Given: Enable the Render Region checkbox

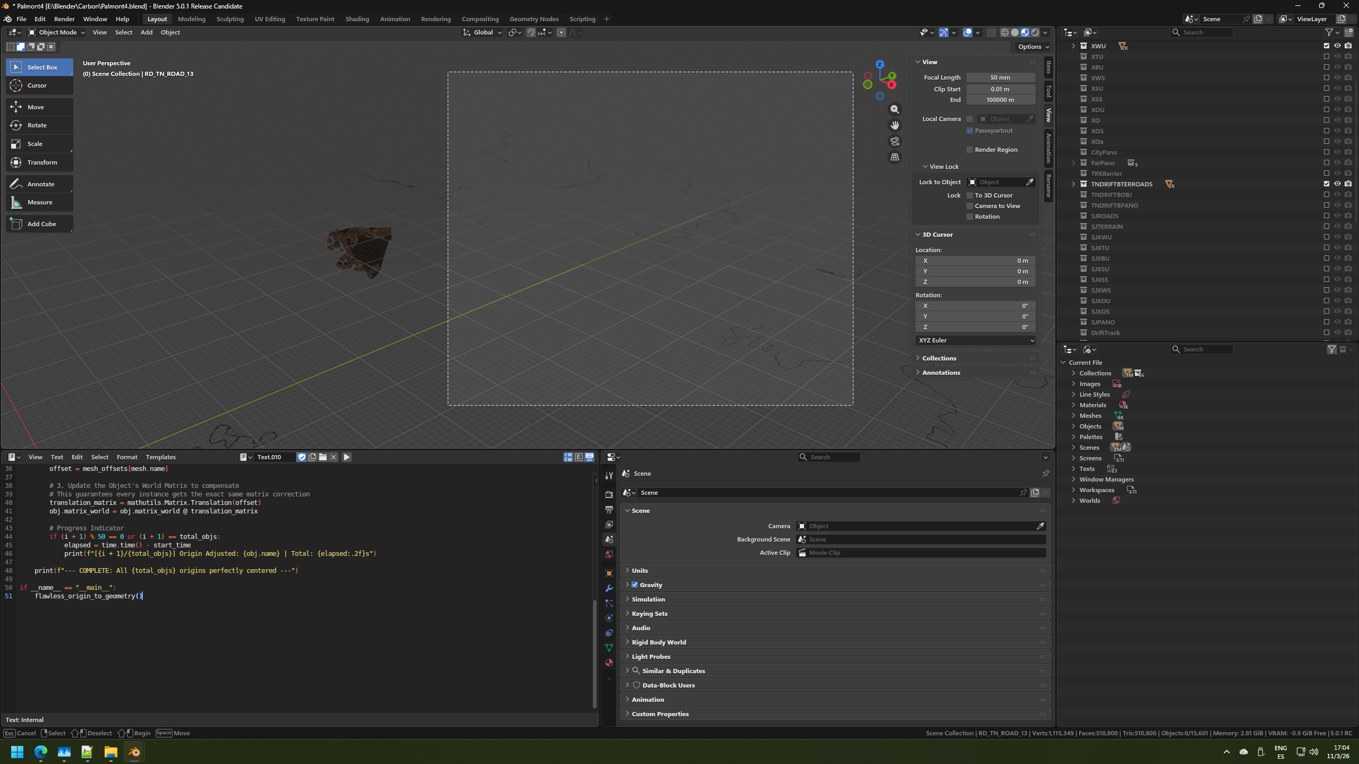Looking at the screenshot, I should (970, 150).
